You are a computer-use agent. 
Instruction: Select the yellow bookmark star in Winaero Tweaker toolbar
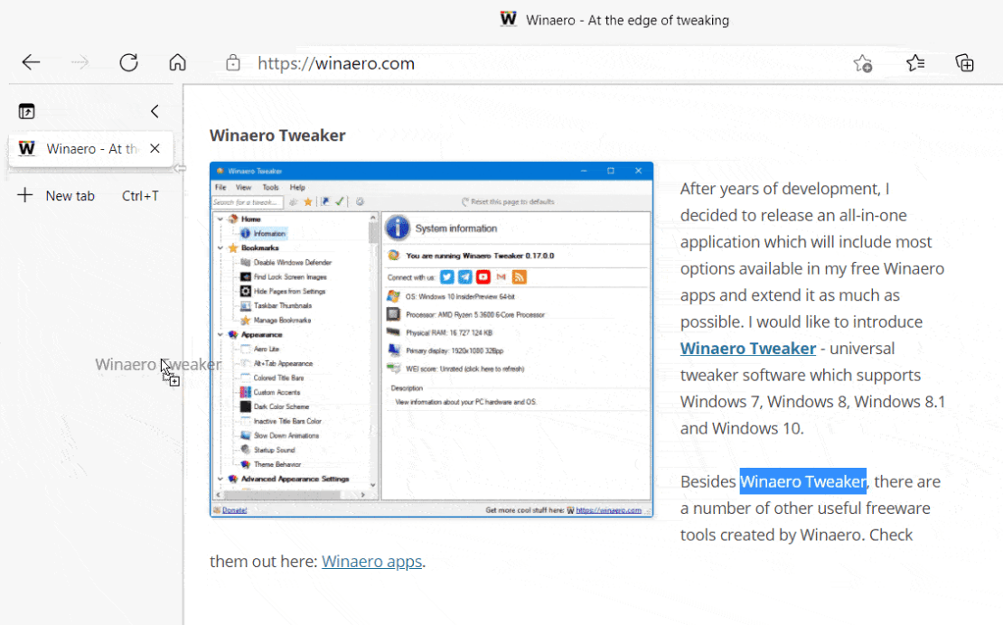pyautogui.click(x=307, y=202)
